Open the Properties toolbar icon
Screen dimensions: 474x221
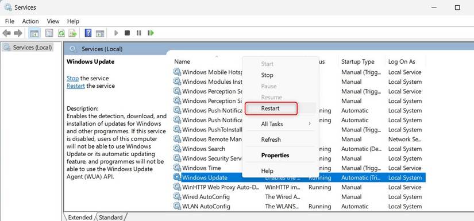49,33
